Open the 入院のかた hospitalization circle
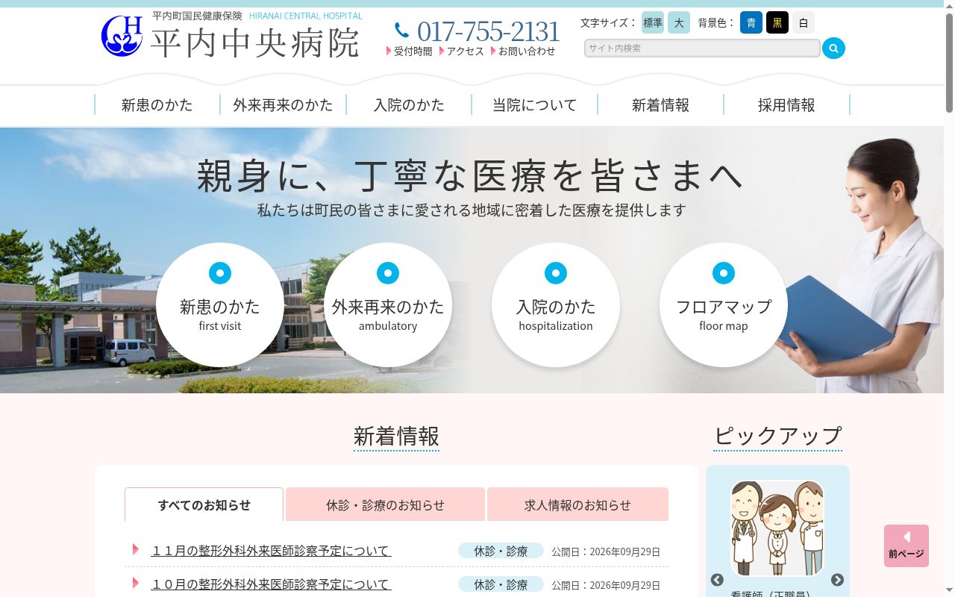This screenshot has width=955, height=597. click(556, 304)
